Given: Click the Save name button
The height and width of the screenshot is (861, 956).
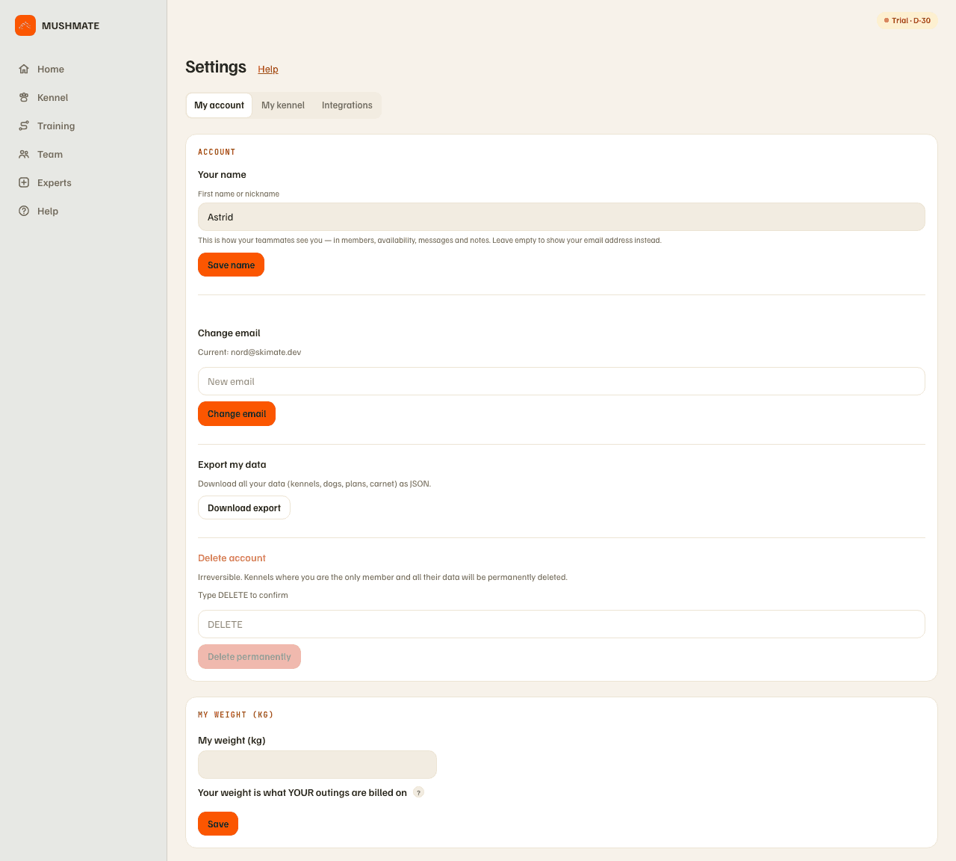Looking at the screenshot, I should pyautogui.click(x=231, y=265).
